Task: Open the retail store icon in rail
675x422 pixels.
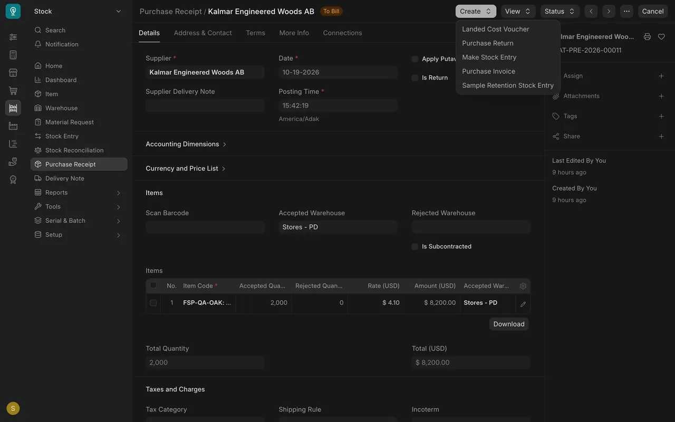Action: 13,73
